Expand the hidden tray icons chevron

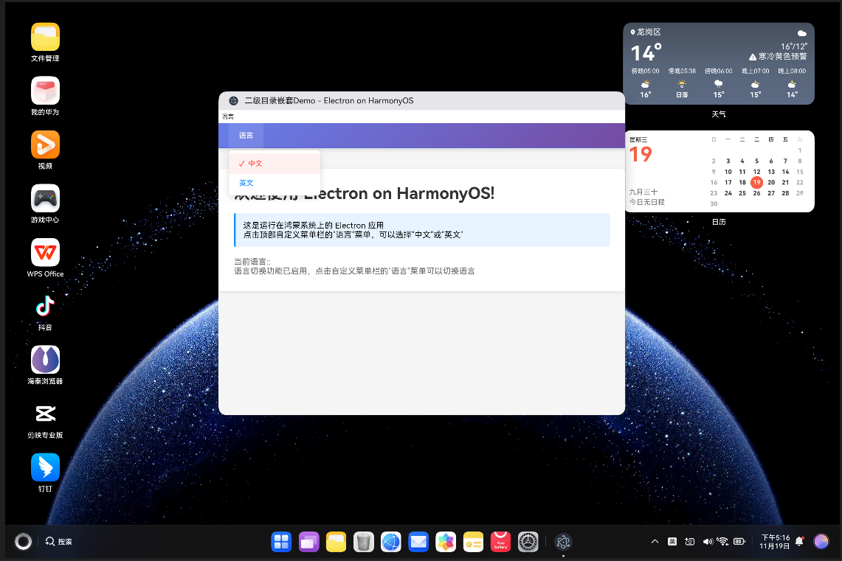(x=655, y=542)
